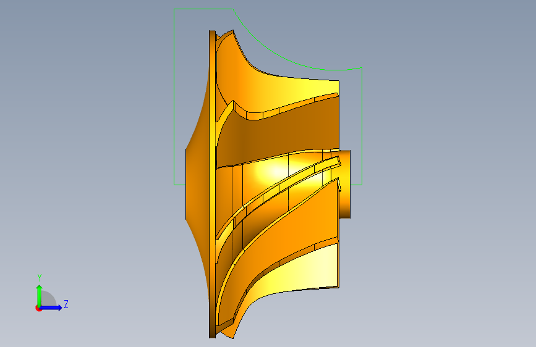Click the red X axis ball on triad
The width and height of the screenshot is (536, 347).
(x=38, y=309)
